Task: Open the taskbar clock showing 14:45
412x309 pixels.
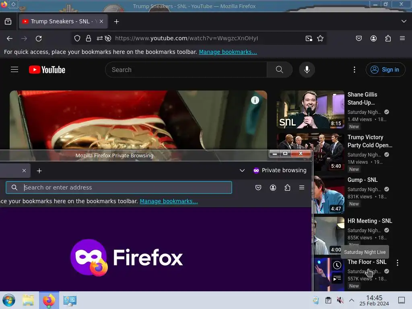Action: click(x=374, y=300)
